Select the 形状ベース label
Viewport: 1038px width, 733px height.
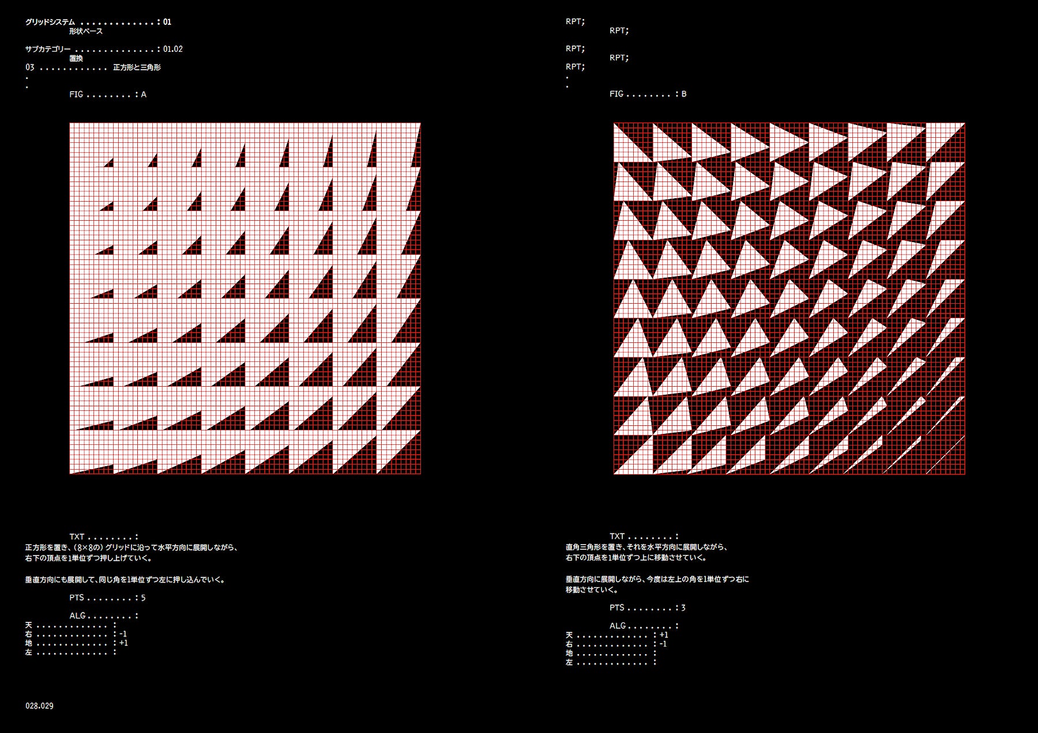(x=86, y=31)
